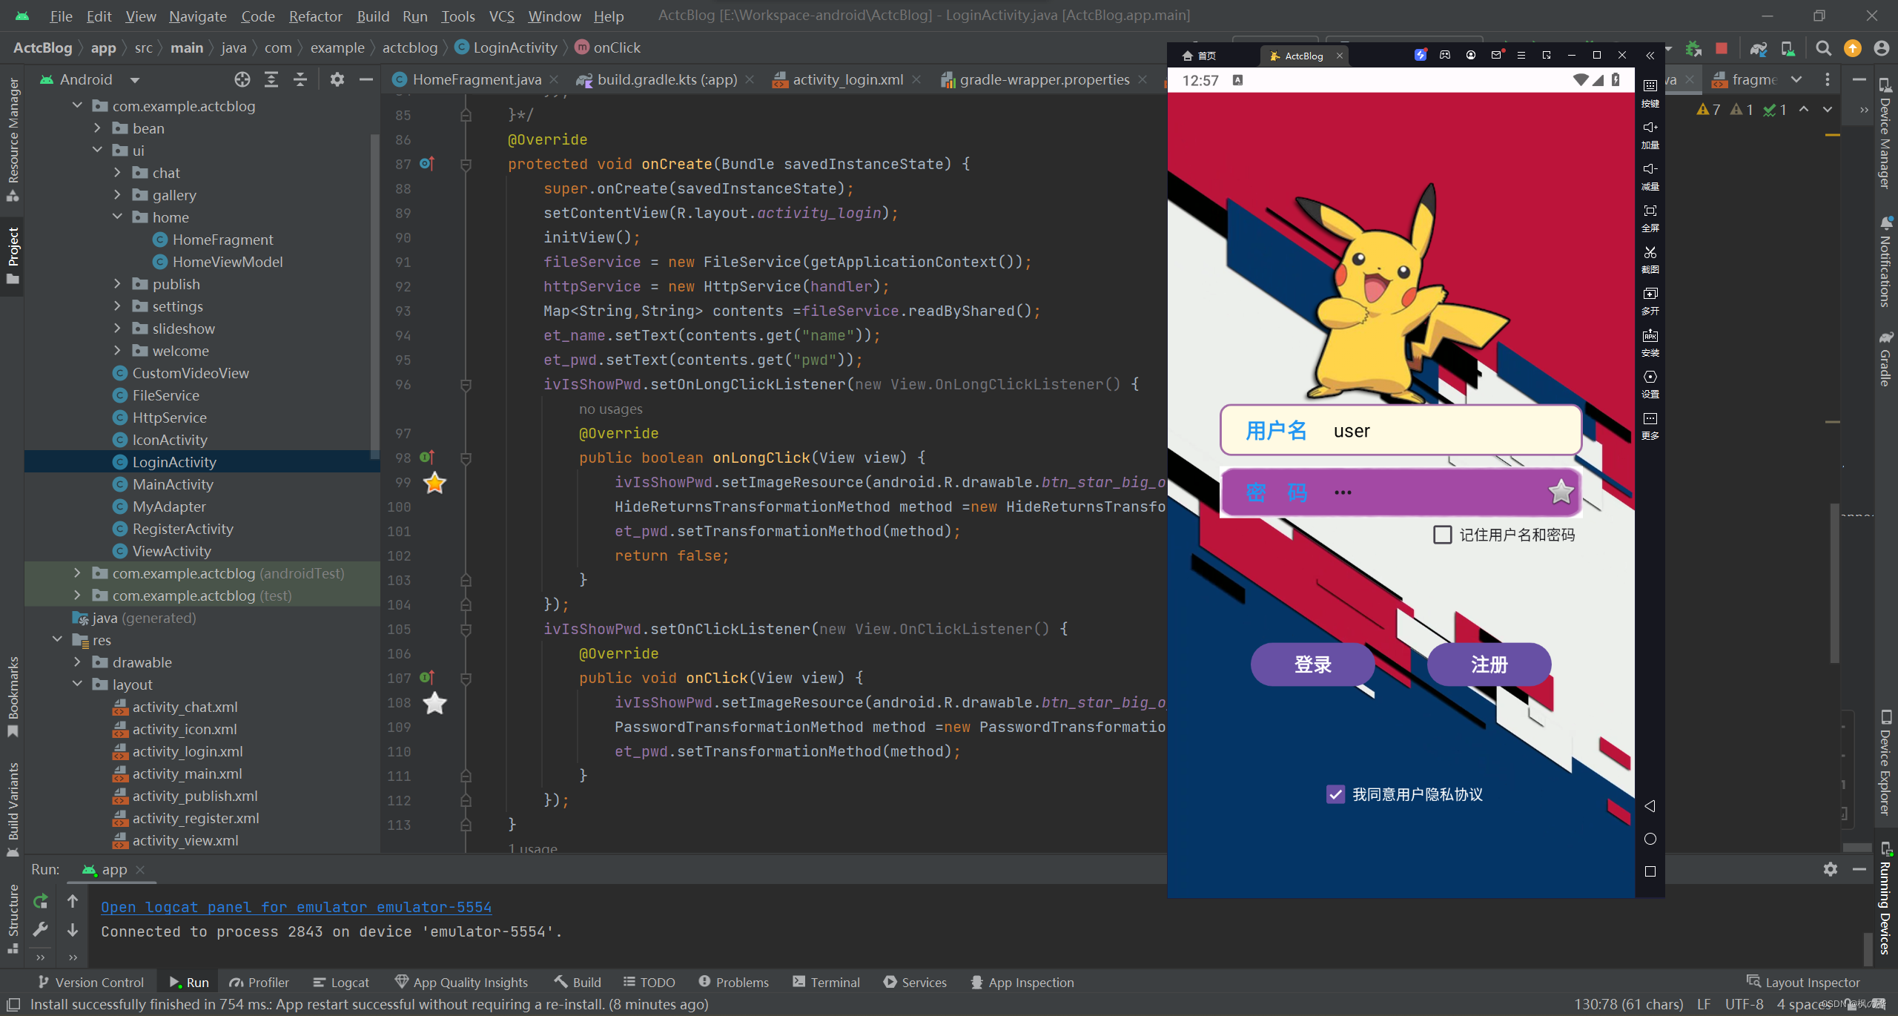Image resolution: width=1898 pixels, height=1016 pixels.
Task: Open logcat panel link for emulator-5554
Action: 297,907
